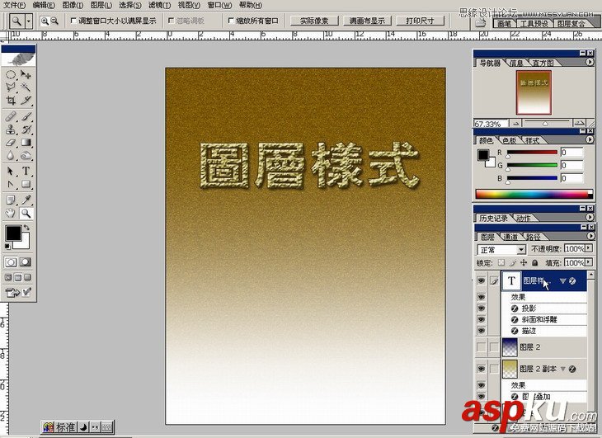Click 实际像素 button
The height and width of the screenshot is (438, 602).
[314, 21]
